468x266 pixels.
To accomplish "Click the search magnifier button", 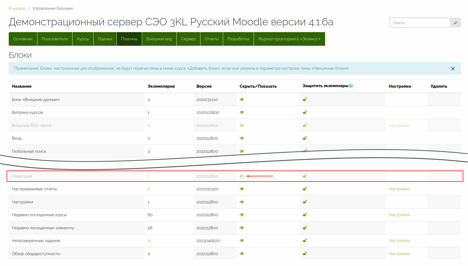I will pyautogui.click(x=455, y=23).
